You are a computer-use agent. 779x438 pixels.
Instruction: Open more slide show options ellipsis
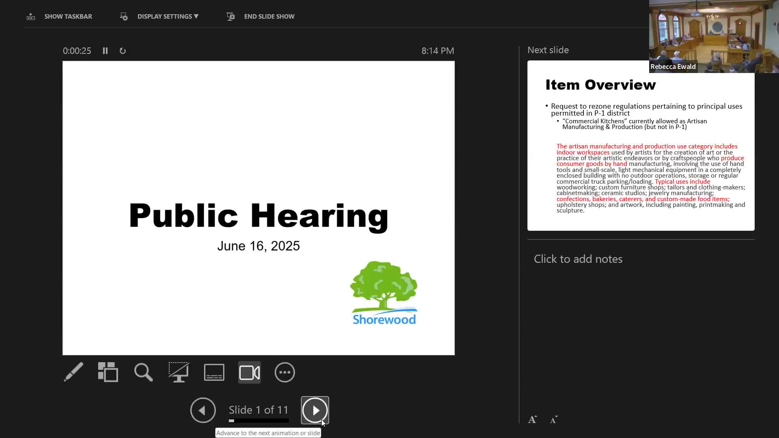[284, 372]
